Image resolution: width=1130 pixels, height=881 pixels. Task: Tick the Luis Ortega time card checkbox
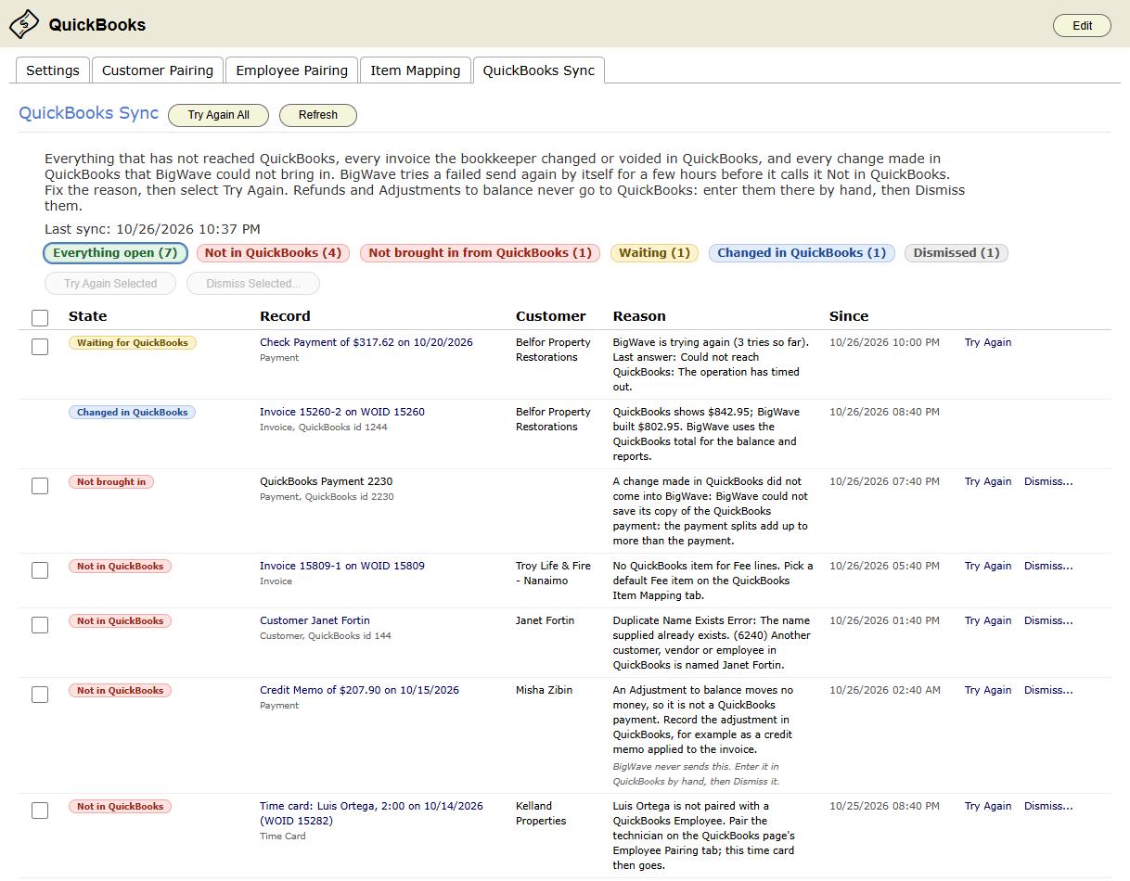coord(40,811)
